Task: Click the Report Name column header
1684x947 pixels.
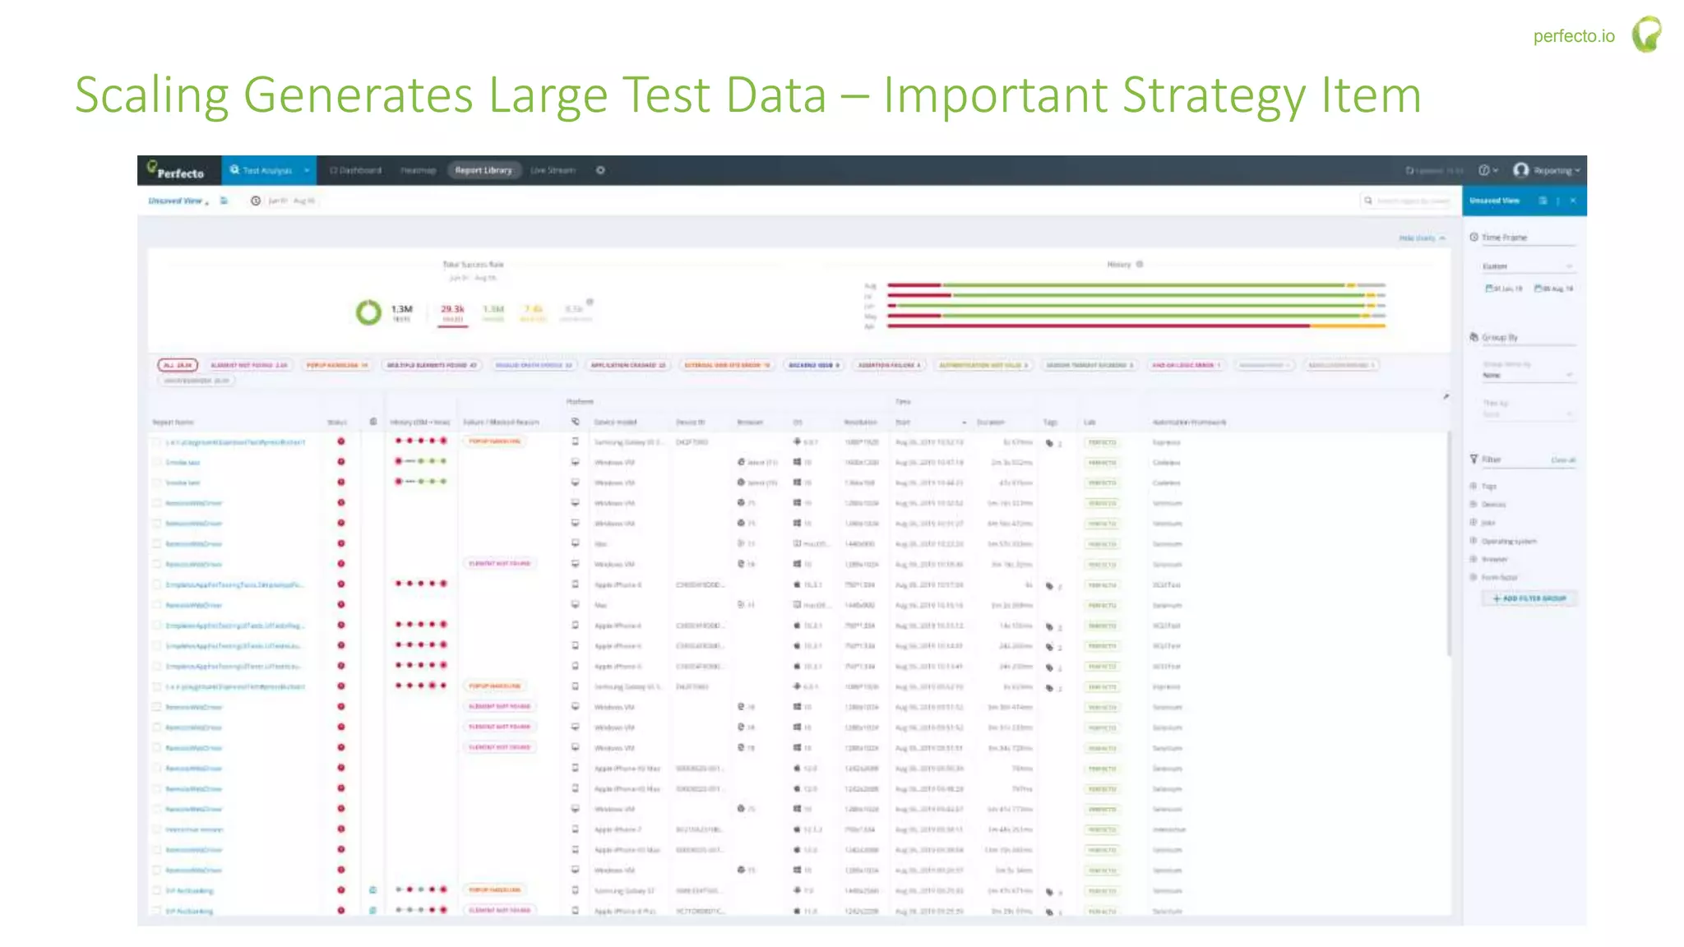Action: (x=173, y=423)
